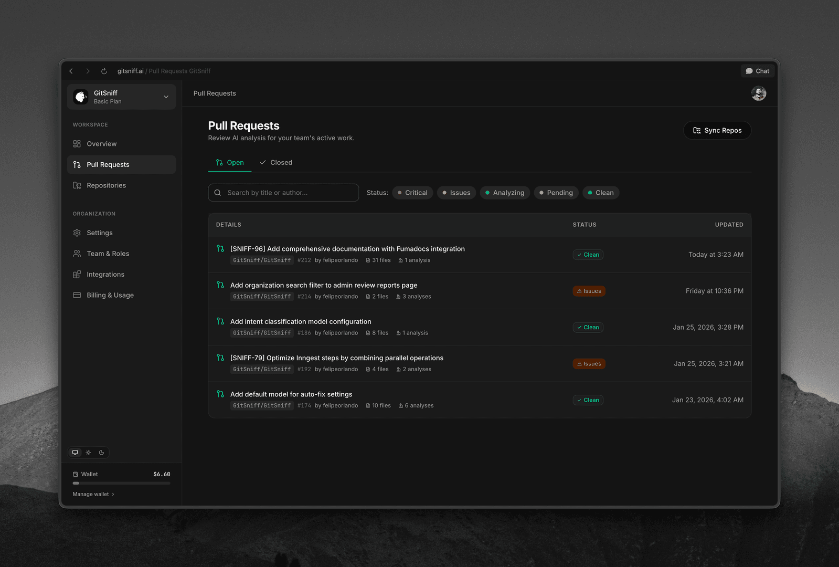The width and height of the screenshot is (839, 567).
Task: Click the Issues badge for PR #192
Action: (589, 364)
